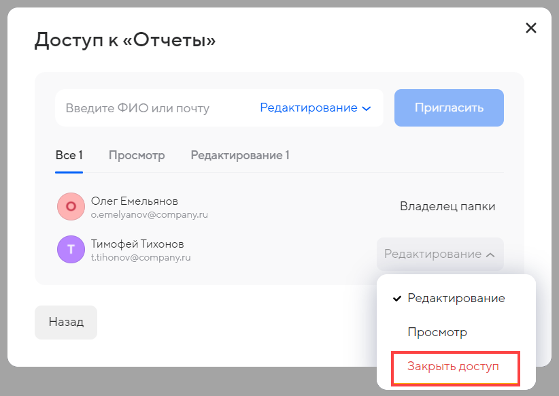The height and width of the screenshot is (396, 559).
Task: Click the name Олег Емельянов
Action: (135, 201)
